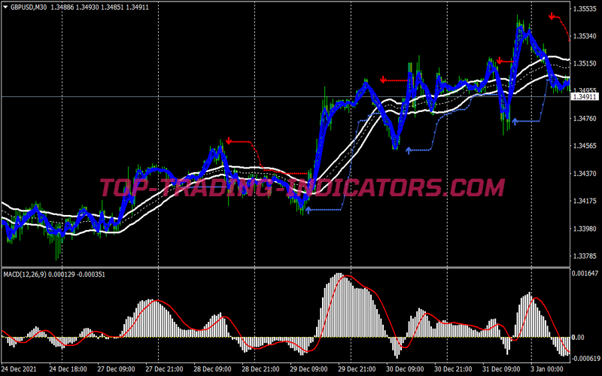Click the 30 Dec 21:00 time label

pos(452,369)
